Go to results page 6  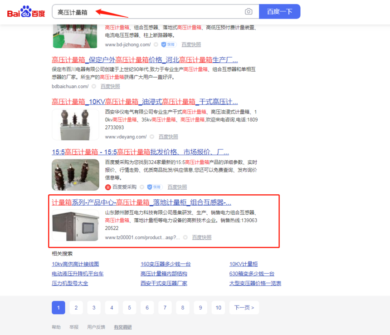point(147,308)
